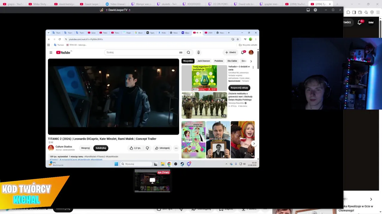Open the YouTube guide hamburger menu in the stream
The width and height of the screenshot is (382, 214).
51,53
